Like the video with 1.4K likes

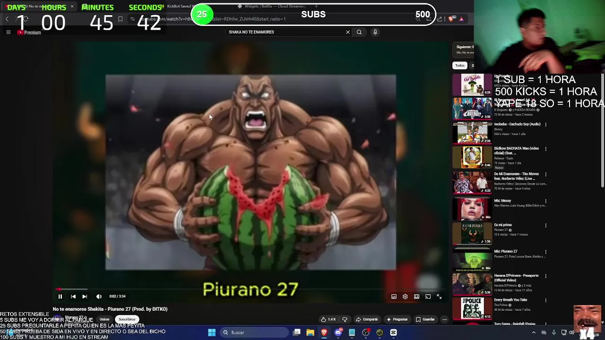coord(328,319)
